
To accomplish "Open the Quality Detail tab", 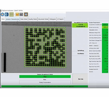I will (x=33, y=19).
